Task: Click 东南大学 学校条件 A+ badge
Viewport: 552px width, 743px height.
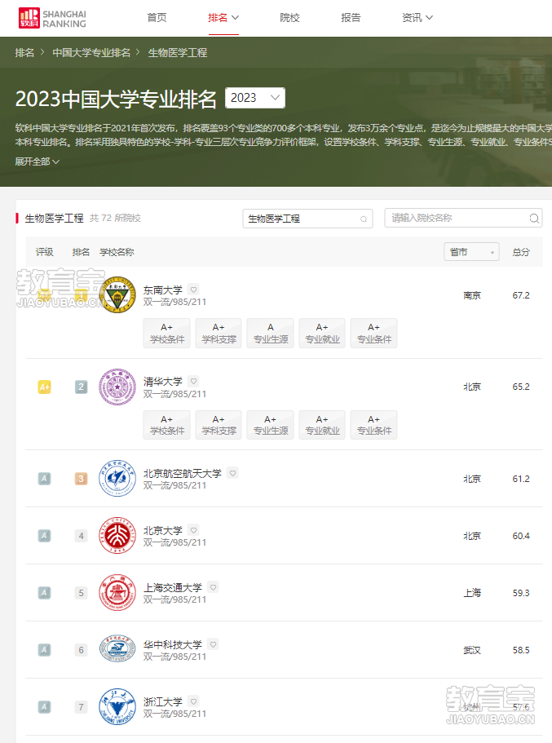Action: click(x=167, y=333)
